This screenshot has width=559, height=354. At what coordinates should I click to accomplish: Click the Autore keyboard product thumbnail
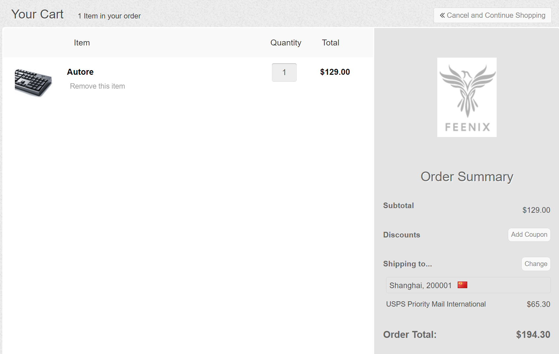point(33,83)
